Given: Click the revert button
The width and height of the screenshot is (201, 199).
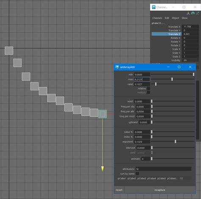Looking at the screenshot, I should (x=119, y=190).
